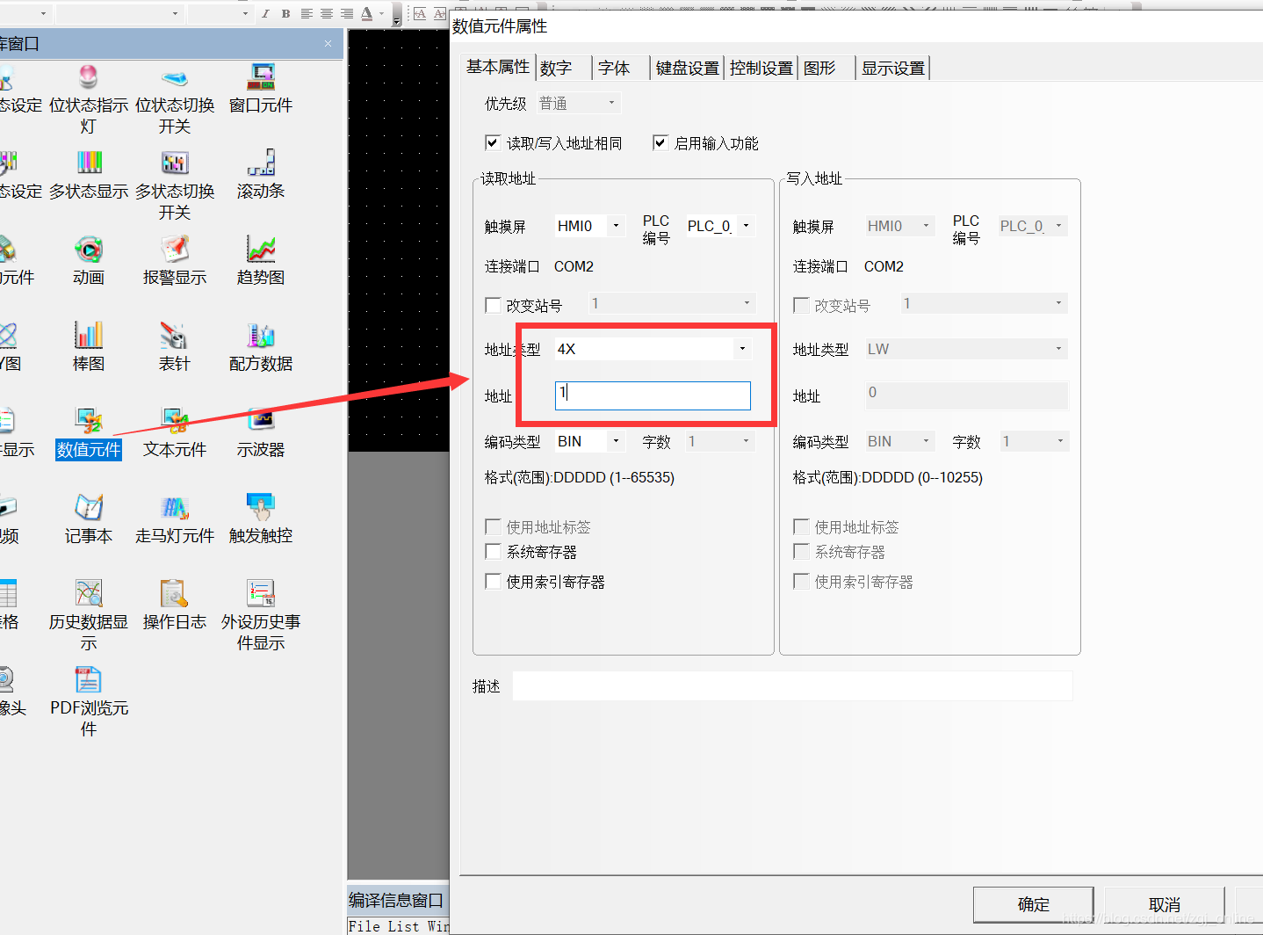The height and width of the screenshot is (935, 1263).
Task: Click the write address 地址 field
Action: [x=966, y=395]
